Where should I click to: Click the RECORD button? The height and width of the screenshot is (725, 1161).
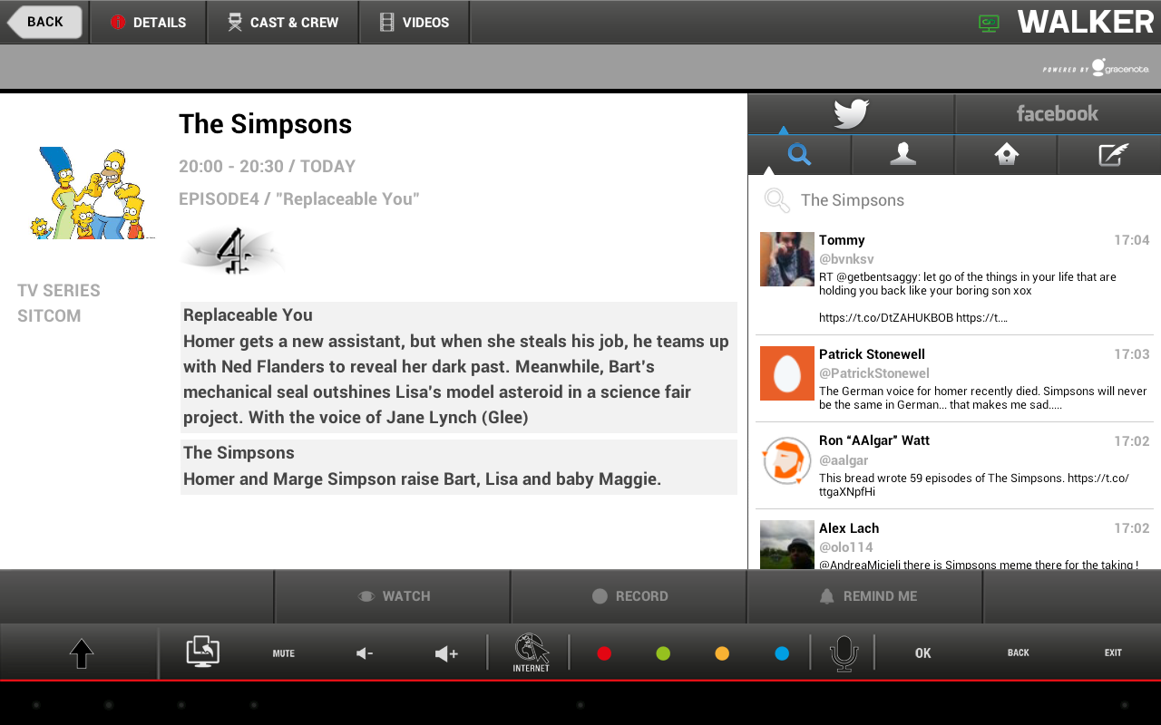point(629,596)
